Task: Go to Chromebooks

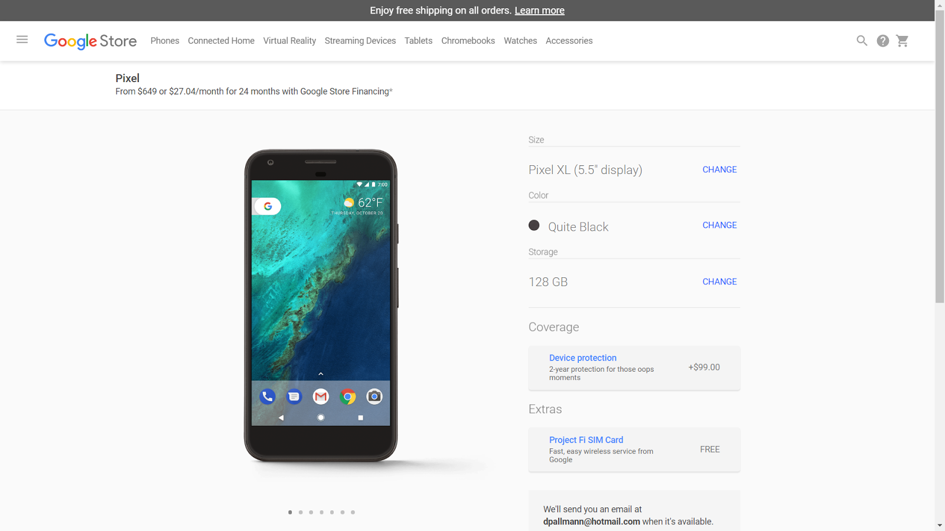Action: pyautogui.click(x=468, y=41)
